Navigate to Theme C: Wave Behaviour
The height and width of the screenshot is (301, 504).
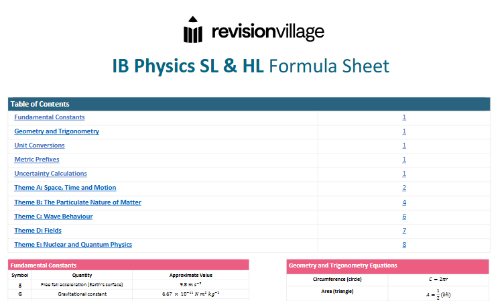point(54,217)
